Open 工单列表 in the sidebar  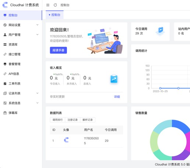pyautogui.click(x=21, y=83)
